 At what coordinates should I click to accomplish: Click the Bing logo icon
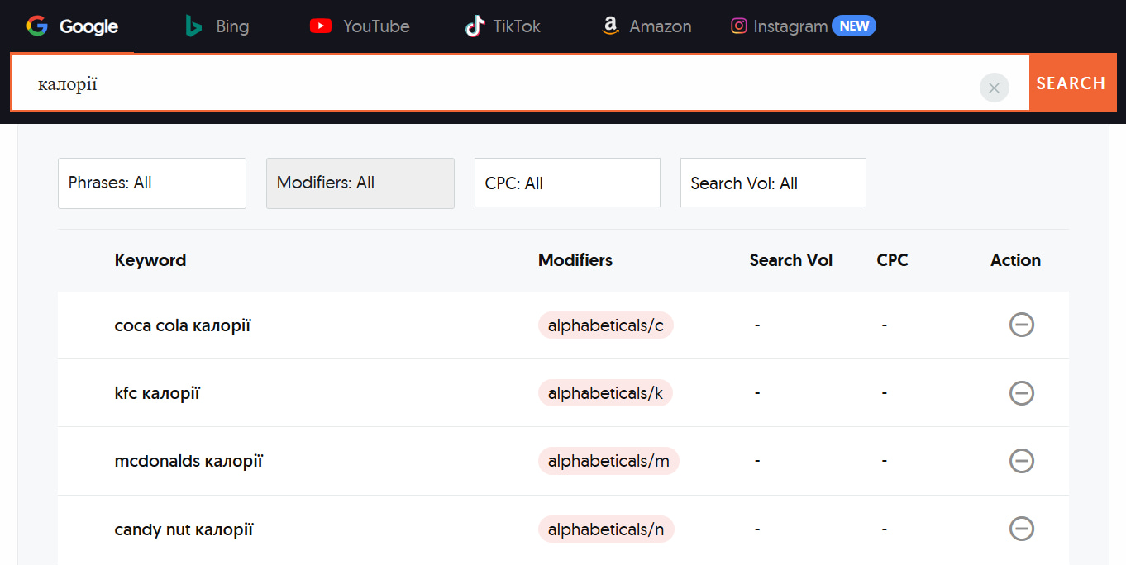[x=194, y=26]
